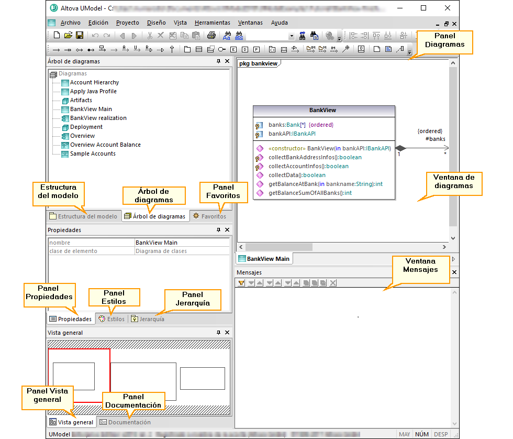This screenshot has width=513, height=439.
Task: Toggle pin on Árbol de diagramas panel
Action: tap(219, 61)
